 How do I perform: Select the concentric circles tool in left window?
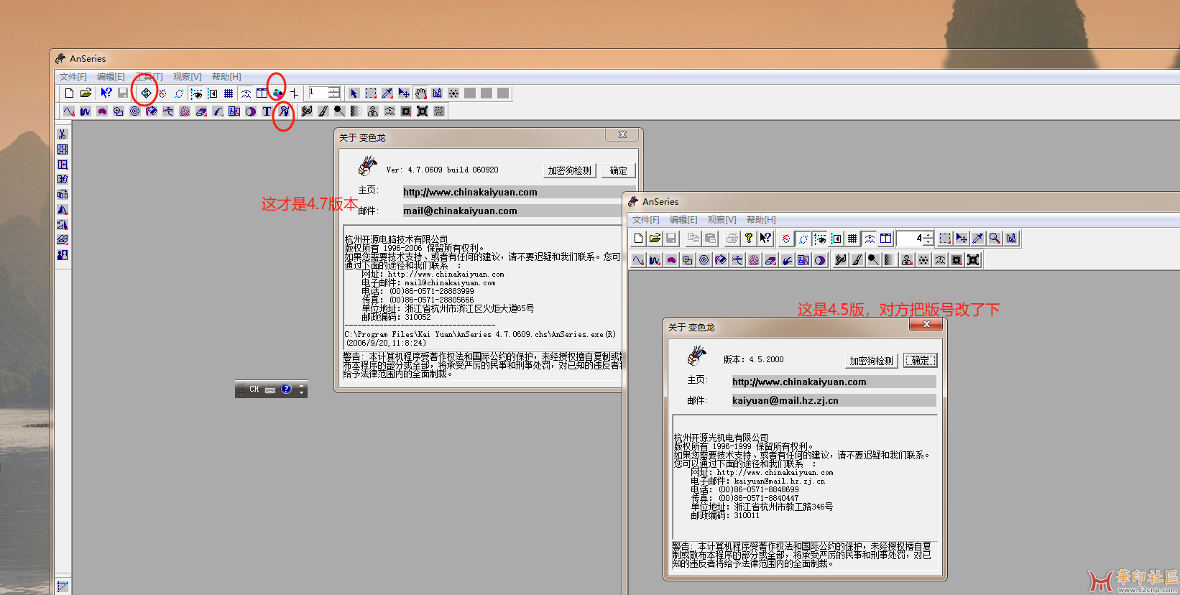click(x=134, y=111)
